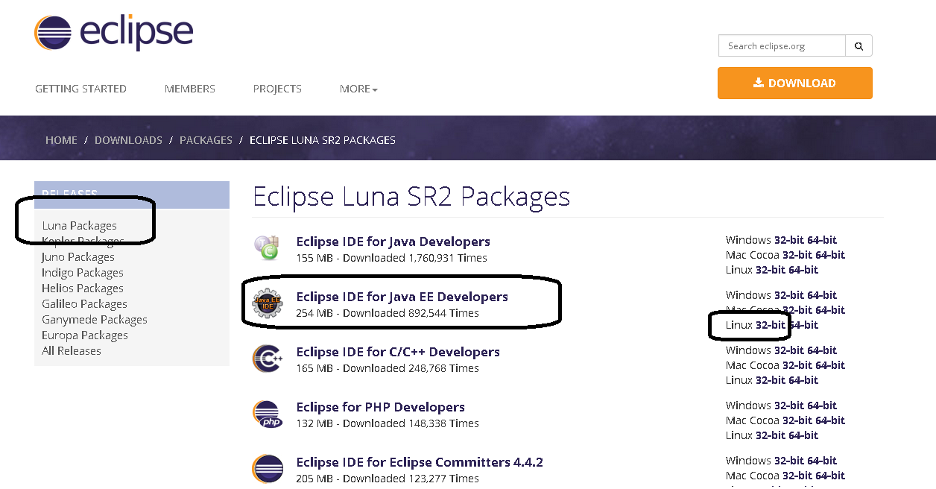The height and width of the screenshot is (489, 936).
Task: Open the C/C++ Developers package icon
Action: (268, 359)
